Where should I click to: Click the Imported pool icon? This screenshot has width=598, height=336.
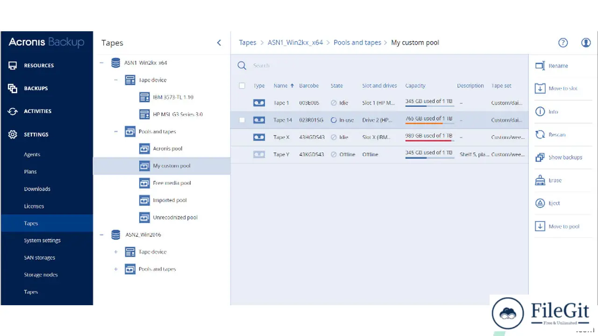(x=144, y=200)
